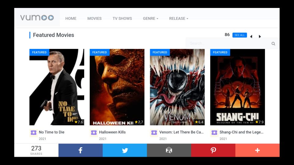Share via the email envelope icon
Image resolution: width=294 pixels, height=165 pixels.
169,150
